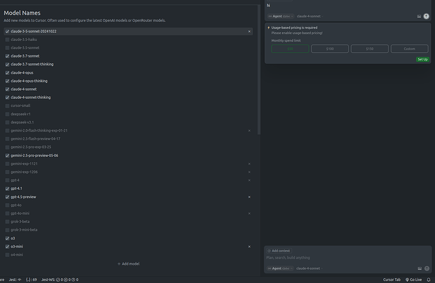Click Add context button
The image size is (435, 283).
(x=279, y=251)
